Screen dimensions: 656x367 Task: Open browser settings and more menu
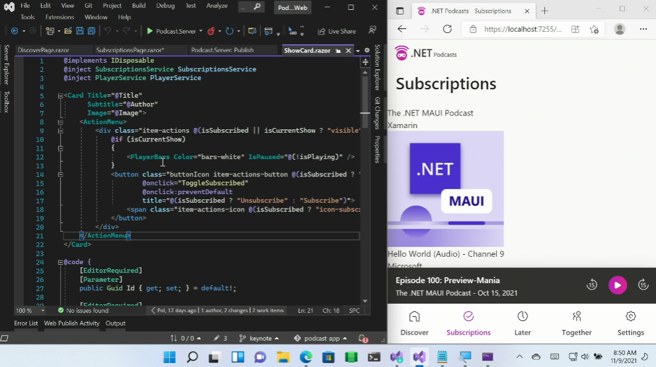click(x=643, y=29)
